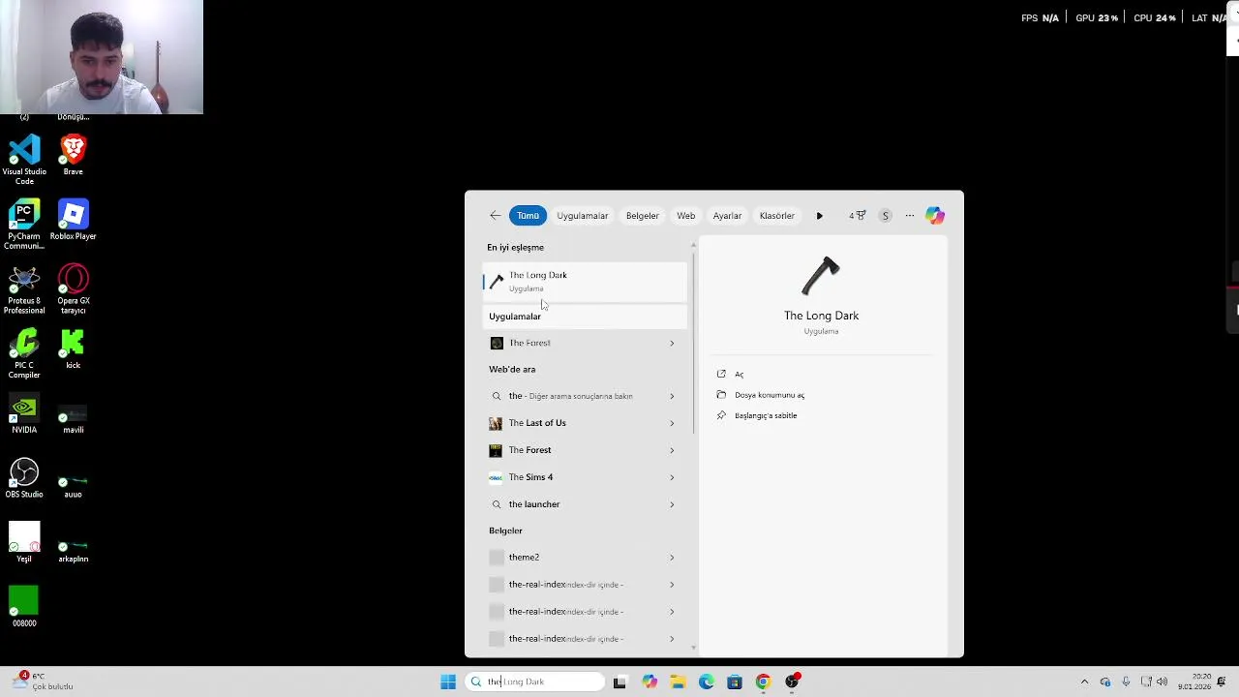1239x697 pixels.
Task: Open Brave browser desktop icon
Action: [x=73, y=156]
